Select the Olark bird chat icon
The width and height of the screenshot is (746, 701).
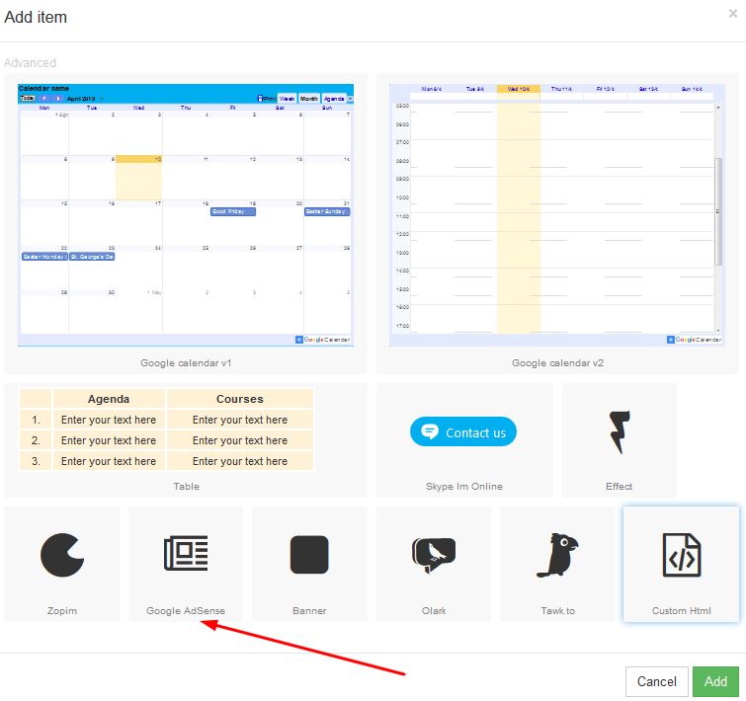[434, 555]
